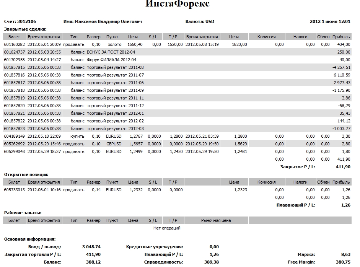Click the open position price 1,2332

pyautogui.click(x=136, y=190)
